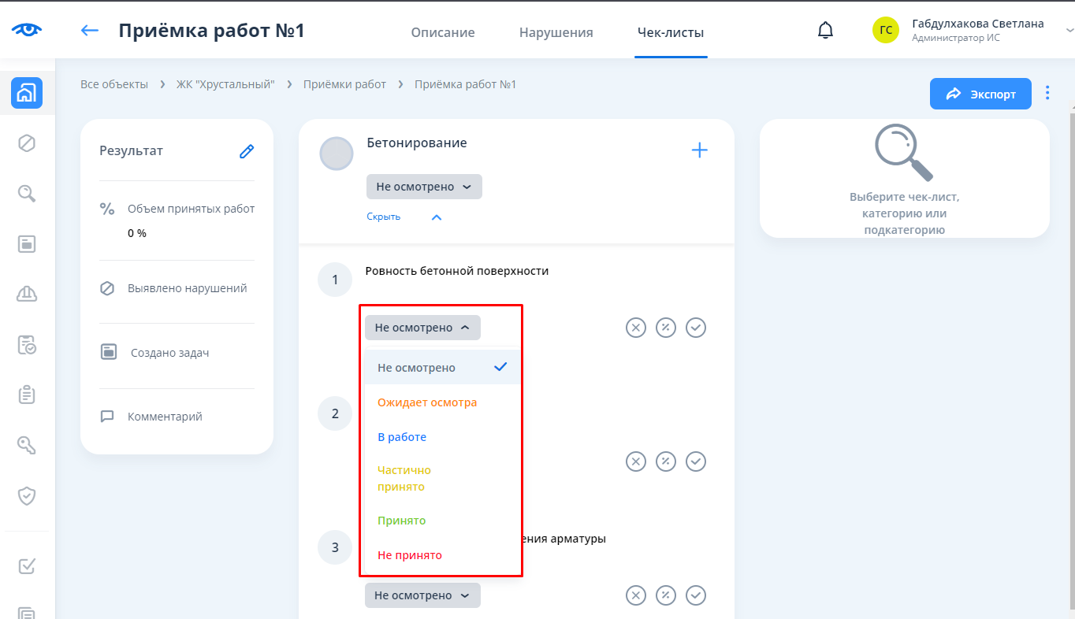Screen dimensions: 1075x619
Task: Open item 3 Не осмотрено status dropdown
Action: [x=422, y=595]
